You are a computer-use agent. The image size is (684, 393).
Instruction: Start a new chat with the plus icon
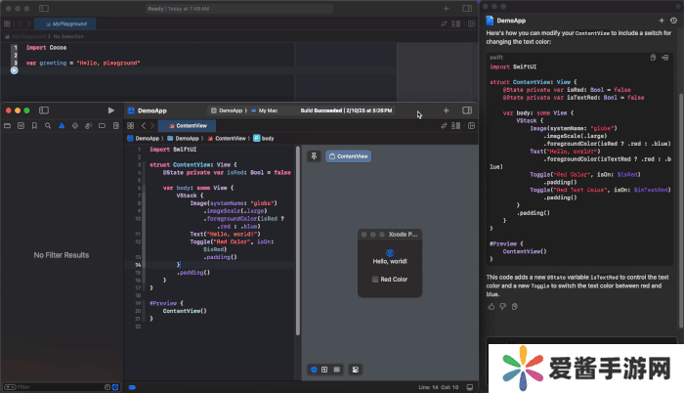(x=663, y=20)
